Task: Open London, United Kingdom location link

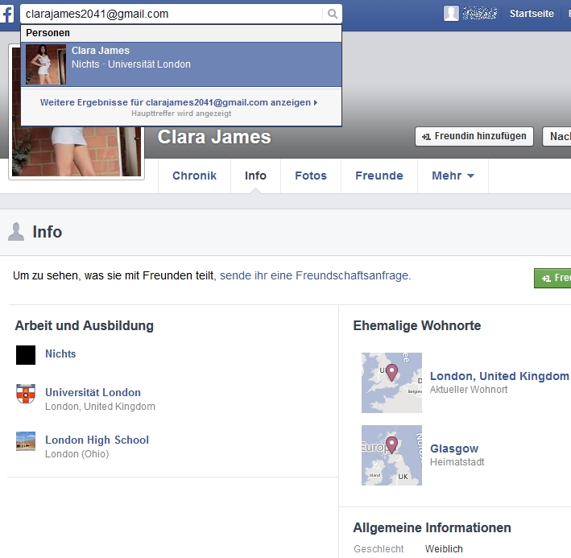Action: [499, 376]
